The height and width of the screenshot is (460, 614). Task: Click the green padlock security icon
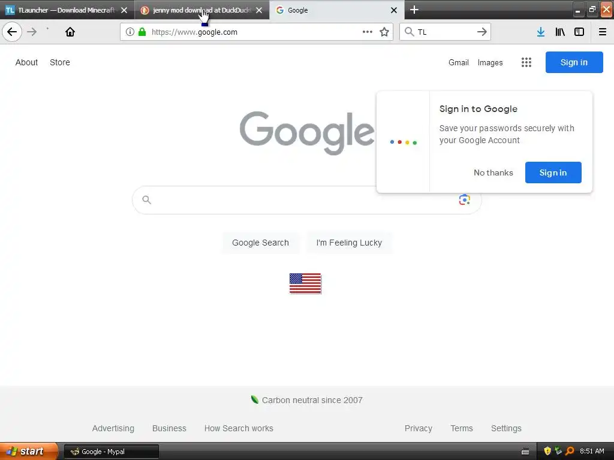tap(142, 32)
